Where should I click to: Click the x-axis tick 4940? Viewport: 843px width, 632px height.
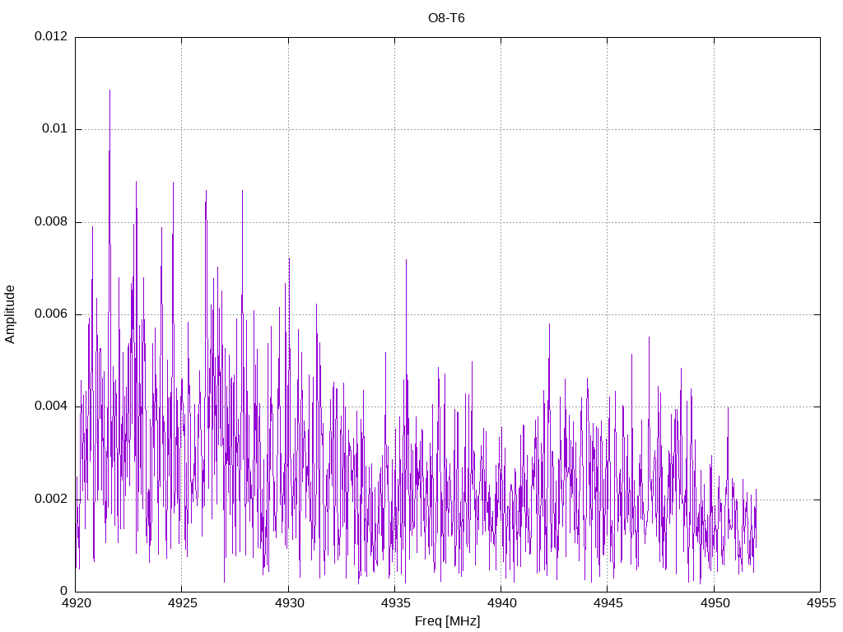pyautogui.click(x=501, y=603)
